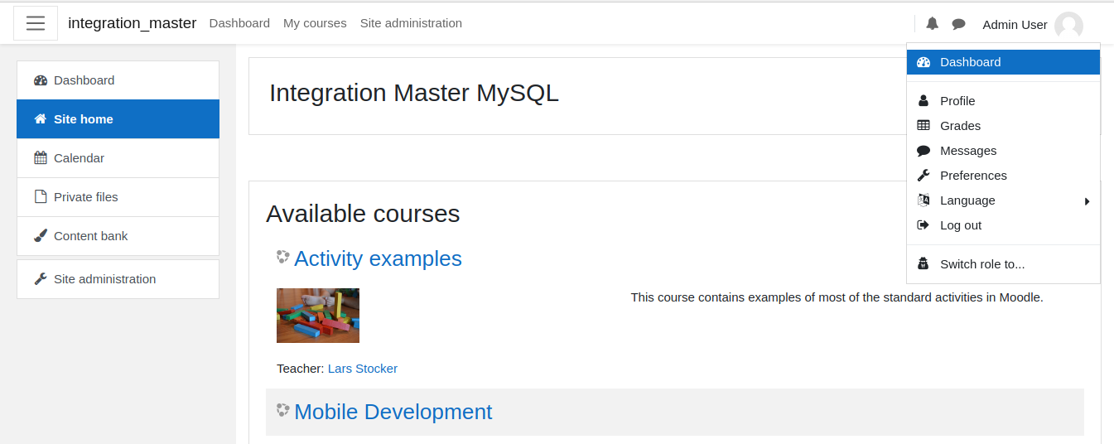The height and width of the screenshot is (444, 1114).
Task: Open My courses in the top navigation
Action: tap(315, 23)
